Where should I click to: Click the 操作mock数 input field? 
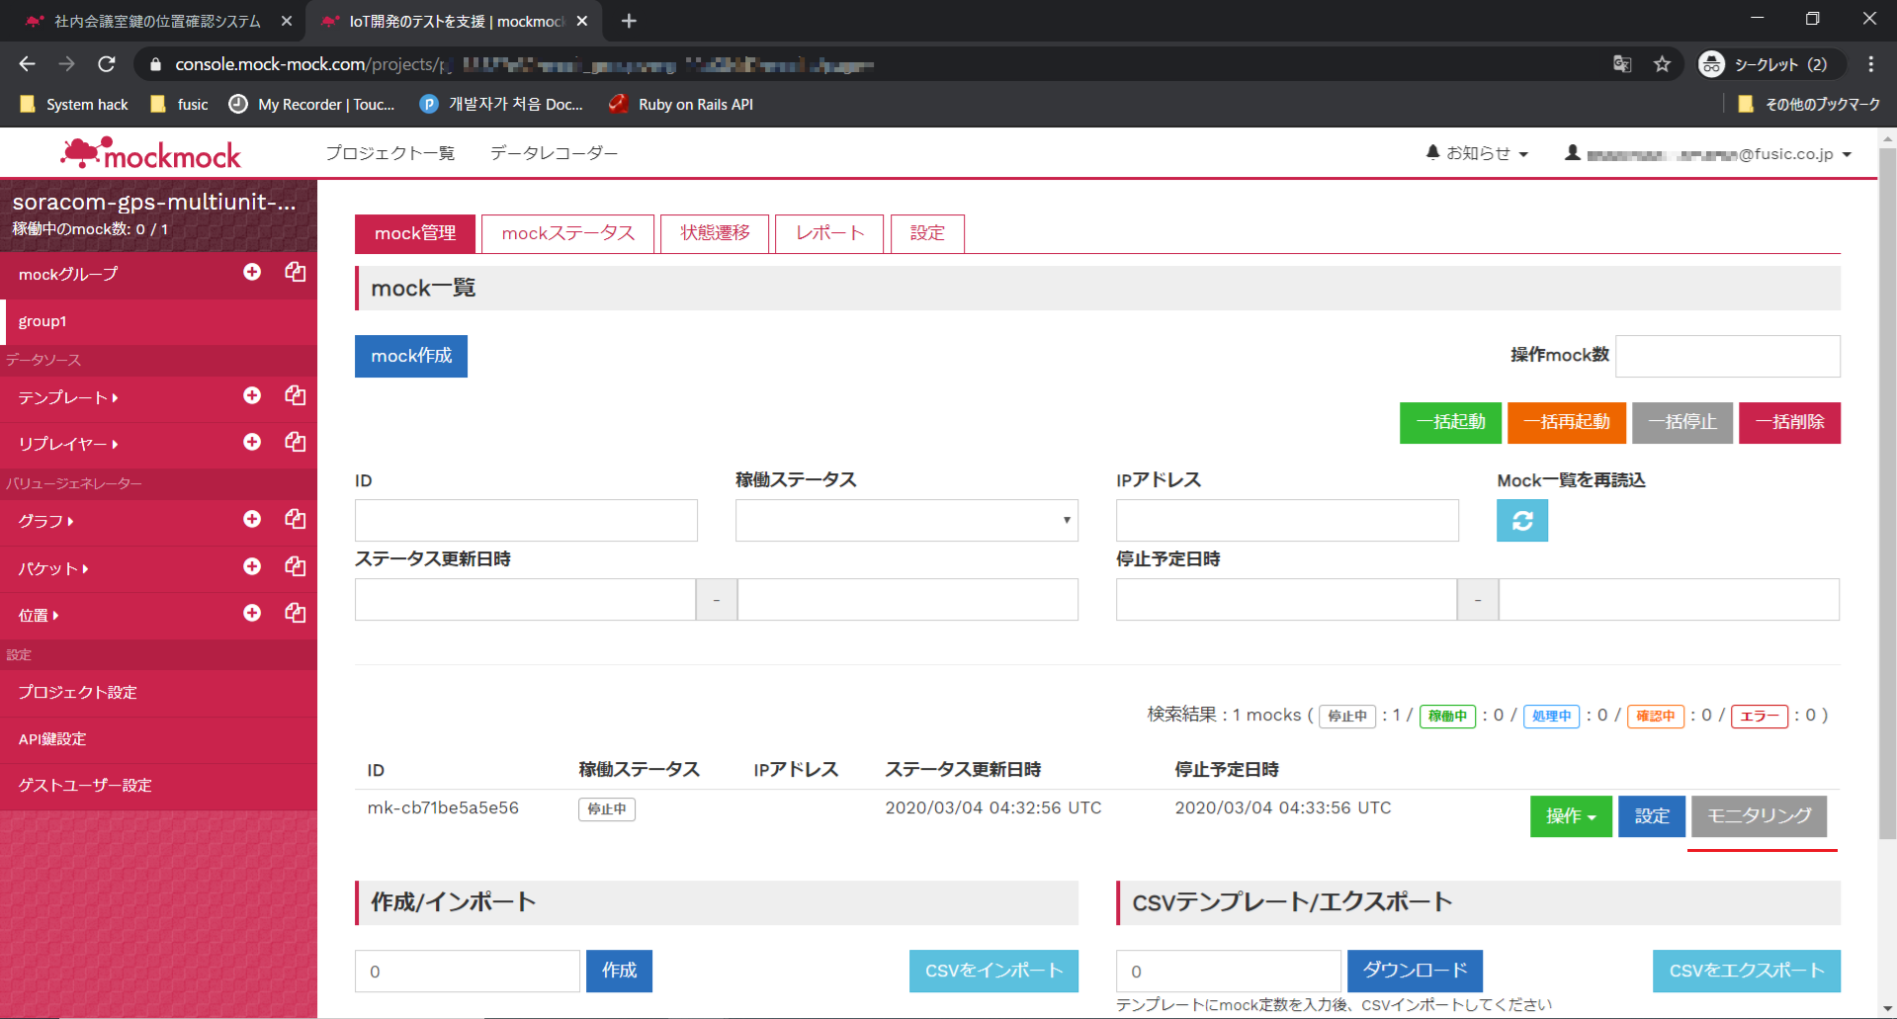coord(1727,356)
